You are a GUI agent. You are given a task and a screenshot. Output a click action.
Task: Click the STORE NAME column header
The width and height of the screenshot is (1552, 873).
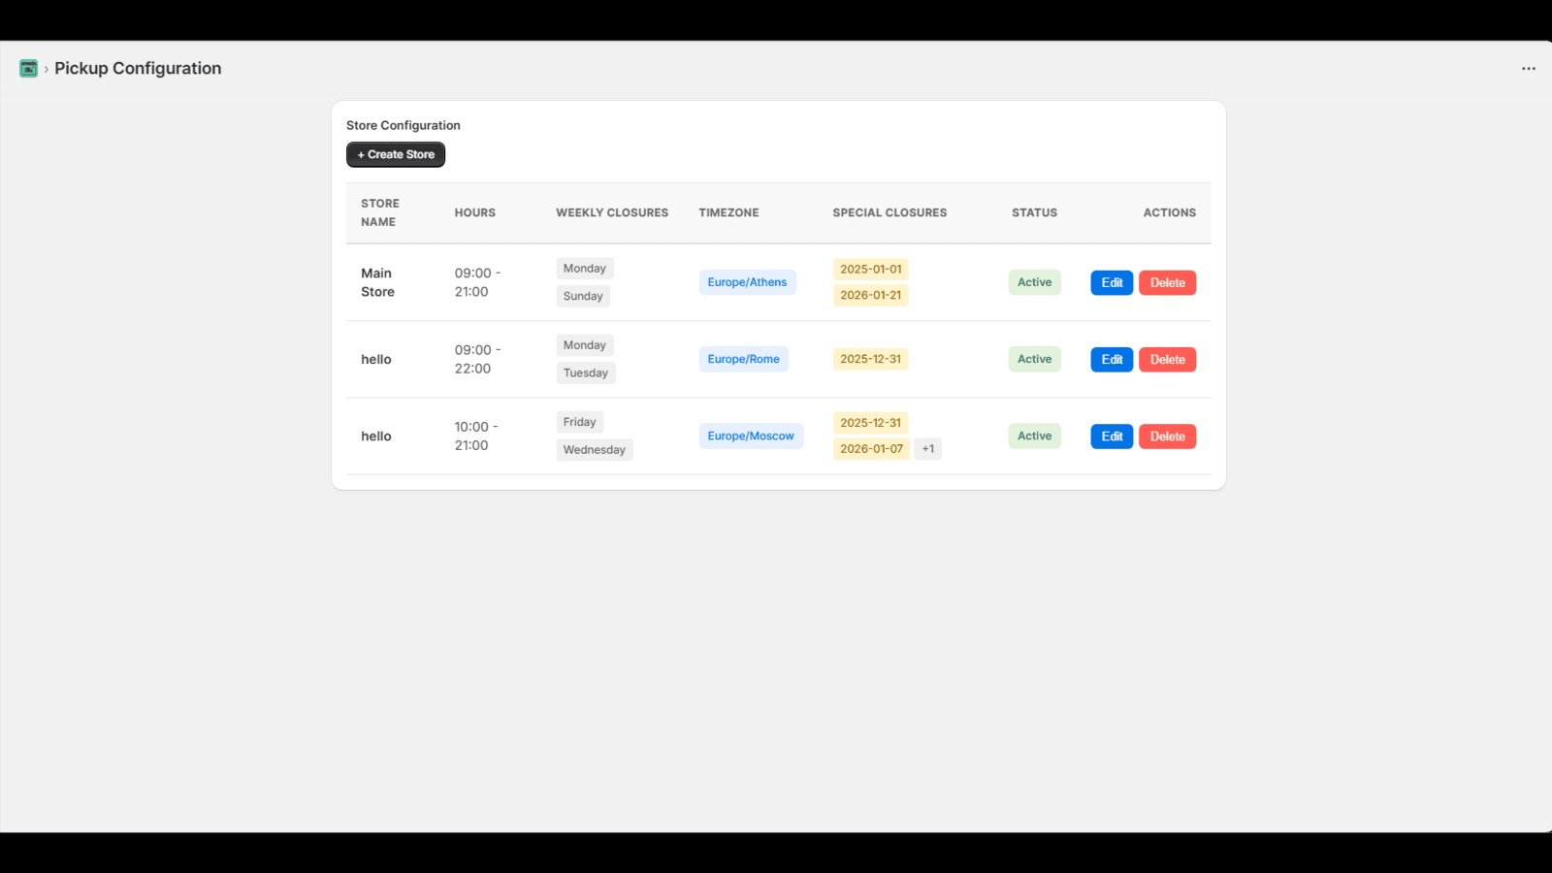pos(379,212)
